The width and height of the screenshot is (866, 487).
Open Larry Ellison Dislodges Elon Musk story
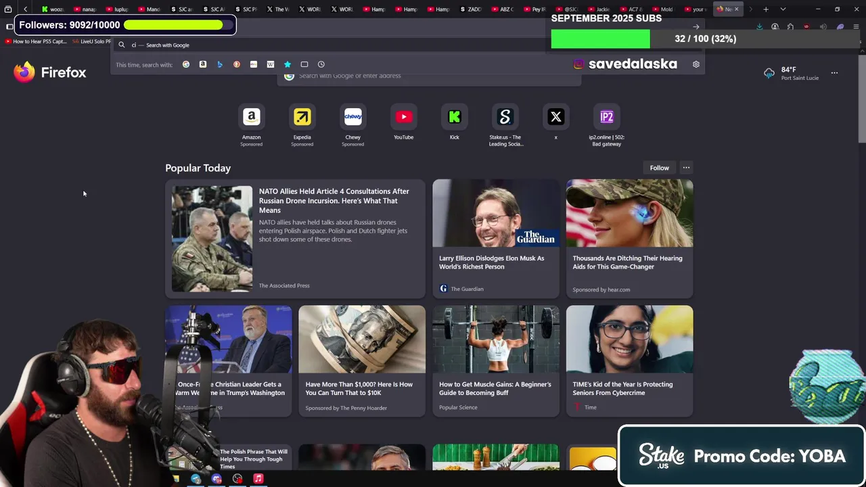click(496, 239)
